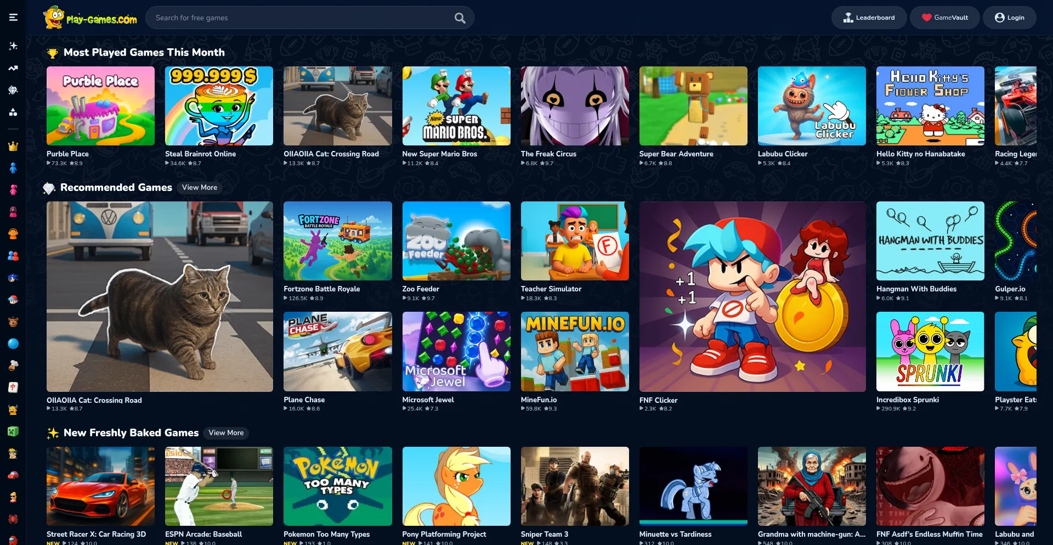Viewport: 1053px width, 545px height.
Task: Open the Super Bear Adventure thumbnail
Action: (693, 106)
